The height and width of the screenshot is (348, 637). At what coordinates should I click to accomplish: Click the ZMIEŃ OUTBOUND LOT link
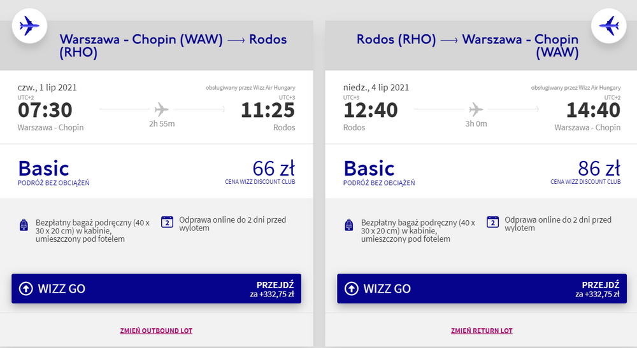click(156, 331)
